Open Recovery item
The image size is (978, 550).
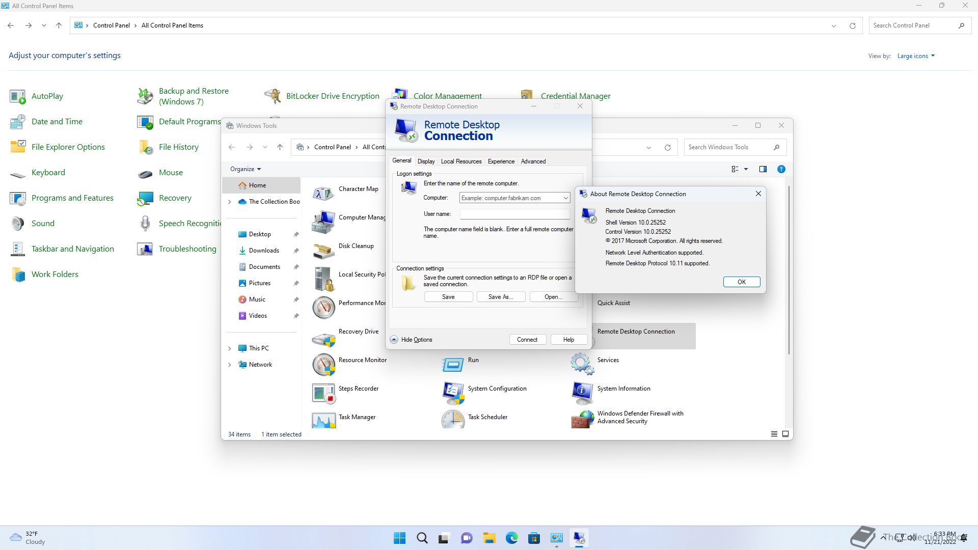click(x=165, y=198)
